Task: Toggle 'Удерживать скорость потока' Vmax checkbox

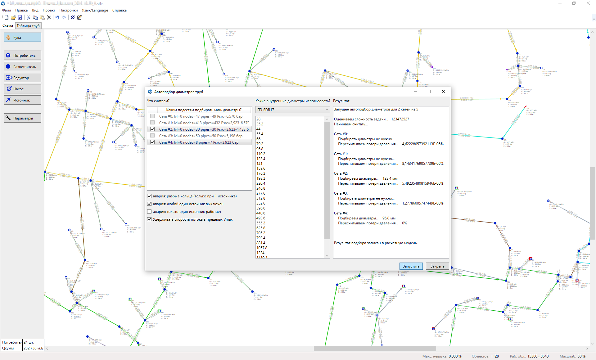Action: [x=149, y=219]
